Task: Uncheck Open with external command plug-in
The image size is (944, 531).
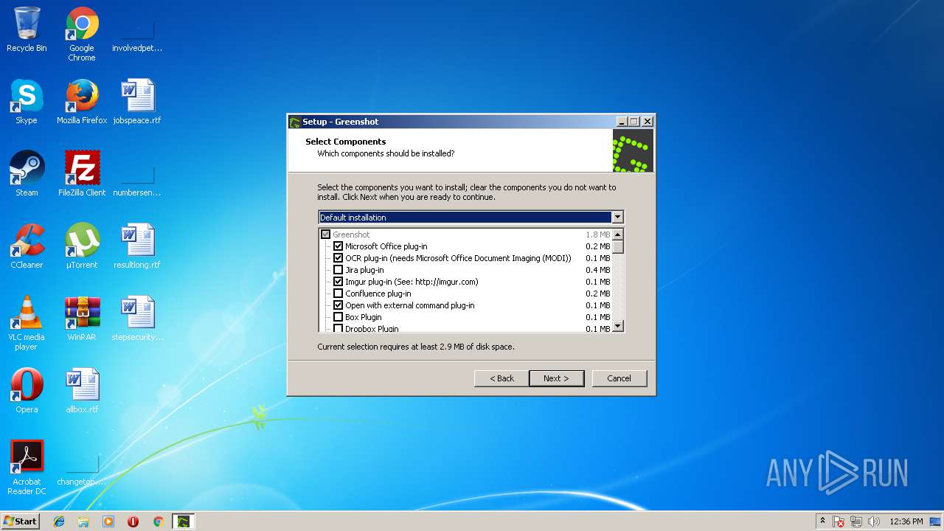Action: (x=339, y=305)
